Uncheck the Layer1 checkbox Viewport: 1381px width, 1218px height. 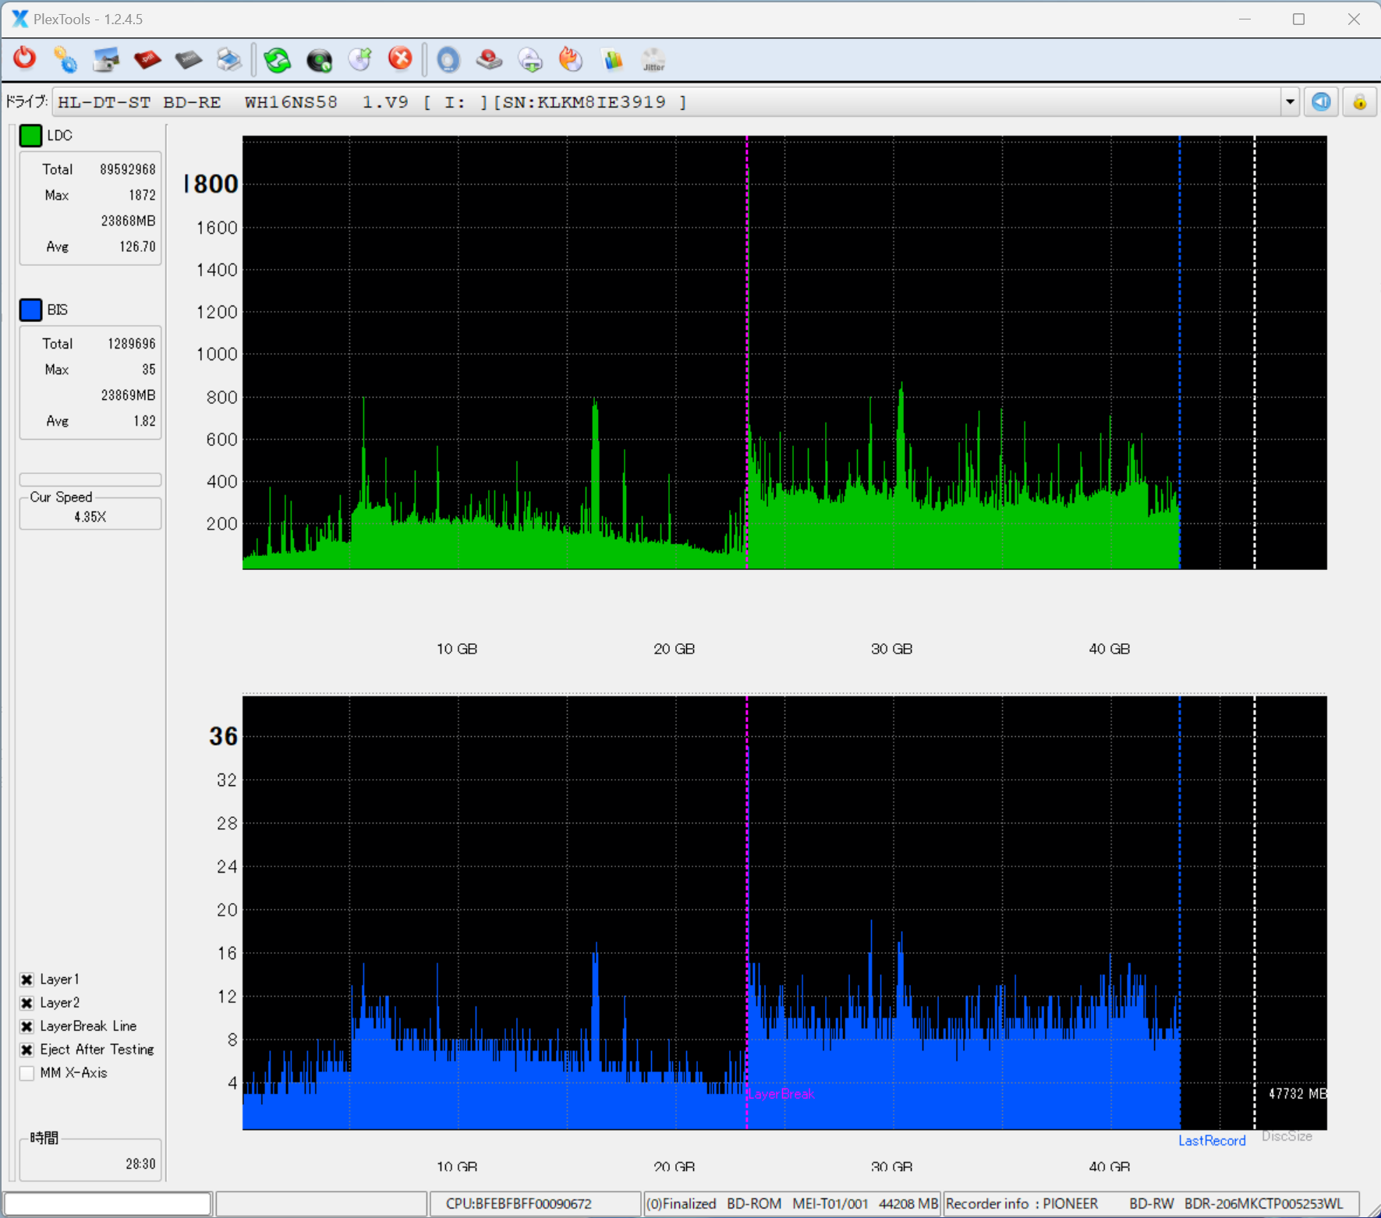click(x=27, y=979)
